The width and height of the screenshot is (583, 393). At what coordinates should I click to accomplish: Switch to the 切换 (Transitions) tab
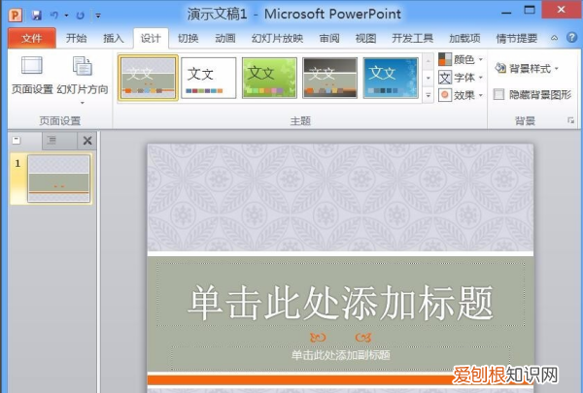189,38
